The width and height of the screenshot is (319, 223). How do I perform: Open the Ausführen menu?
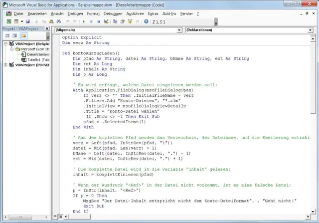(135, 13)
